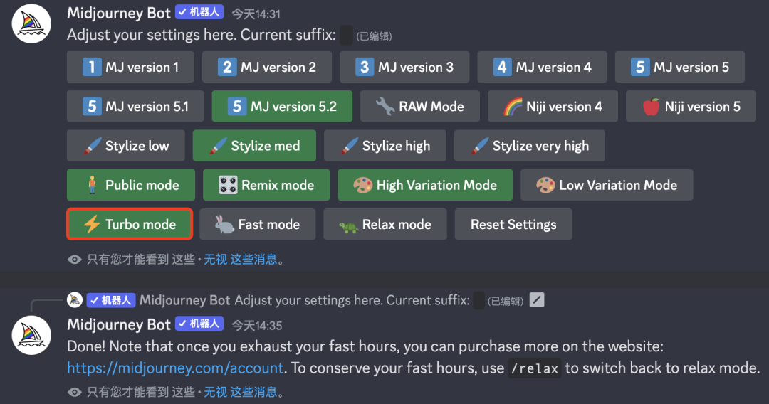Enable RAW Mode
This screenshot has height=404, width=769.
[x=420, y=106]
